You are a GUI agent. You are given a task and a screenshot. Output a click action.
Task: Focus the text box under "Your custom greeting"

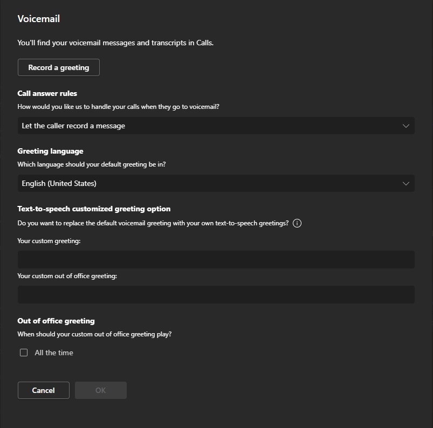click(216, 259)
